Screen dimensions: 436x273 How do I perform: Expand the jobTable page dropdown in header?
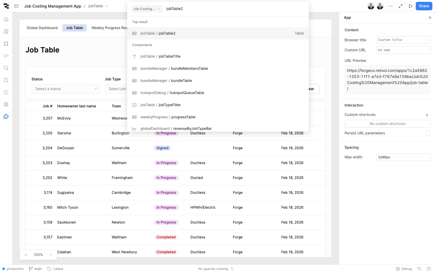tap(106, 6)
